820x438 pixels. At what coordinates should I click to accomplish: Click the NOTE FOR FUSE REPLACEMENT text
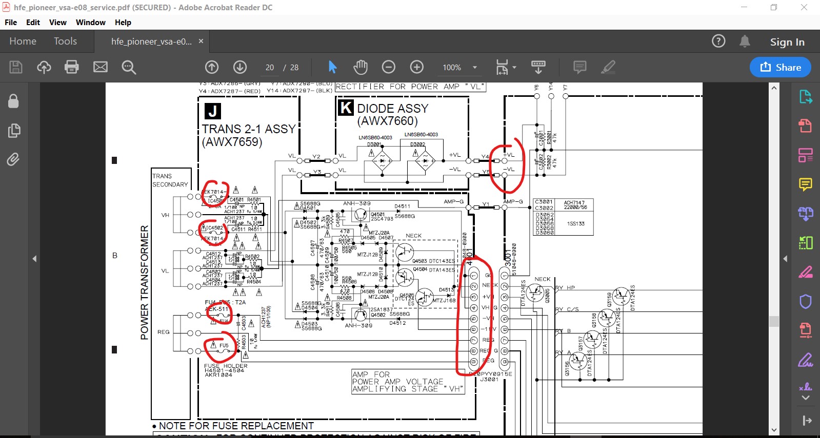(x=236, y=426)
